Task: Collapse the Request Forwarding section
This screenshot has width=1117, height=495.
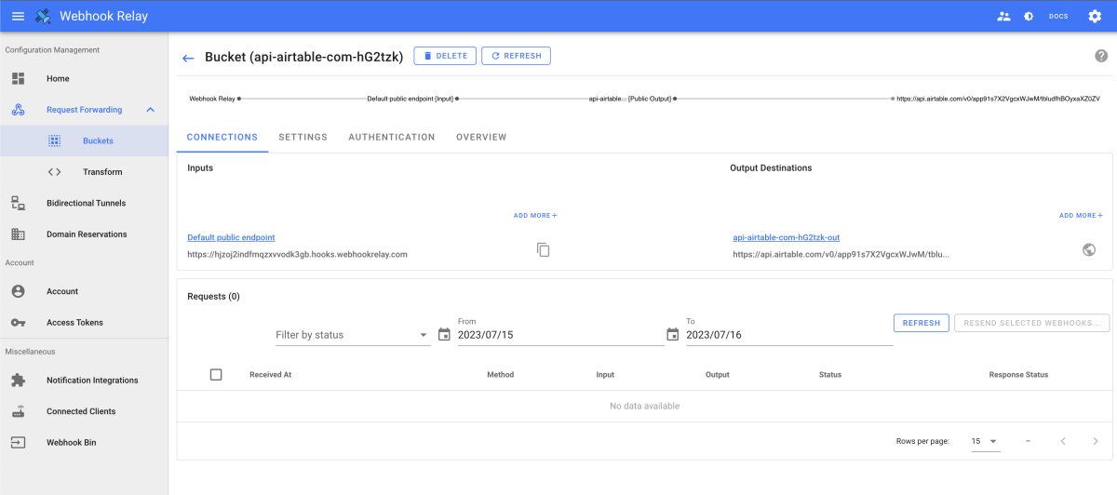Action: (150, 110)
